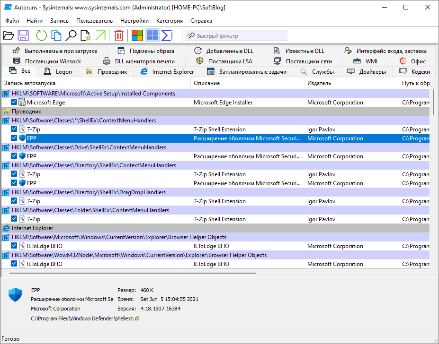
Task: Open the Файл menu
Action: 12,21
